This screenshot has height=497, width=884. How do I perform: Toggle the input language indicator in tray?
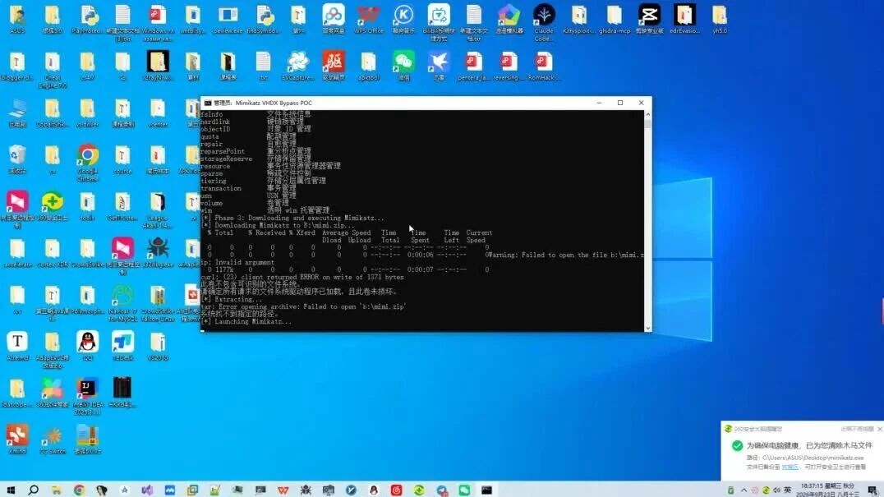pos(788,490)
